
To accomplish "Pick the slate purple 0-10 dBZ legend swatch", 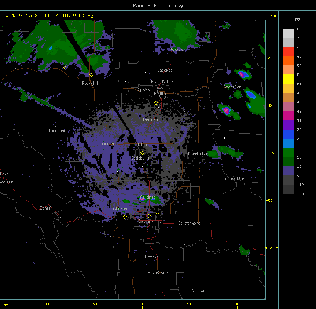I will tap(288, 171).
